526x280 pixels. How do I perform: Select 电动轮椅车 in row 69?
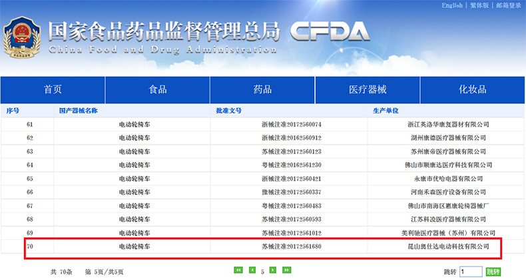[x=134, y=233]
